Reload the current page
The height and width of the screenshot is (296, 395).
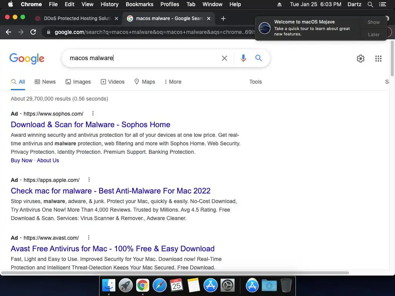33,32
